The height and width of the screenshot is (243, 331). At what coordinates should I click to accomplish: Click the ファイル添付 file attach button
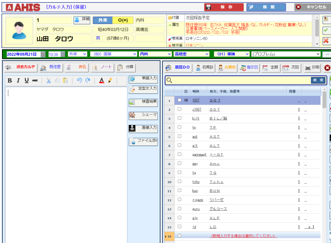pos(143,142)
